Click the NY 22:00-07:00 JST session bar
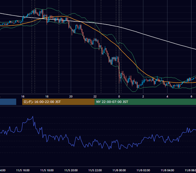196x173 pixels. (145, 102)
